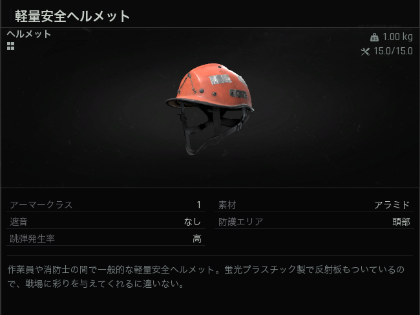420x315 pixels.
Task: Click the 15.0/15.0 durability value
Action: point(393,51)
